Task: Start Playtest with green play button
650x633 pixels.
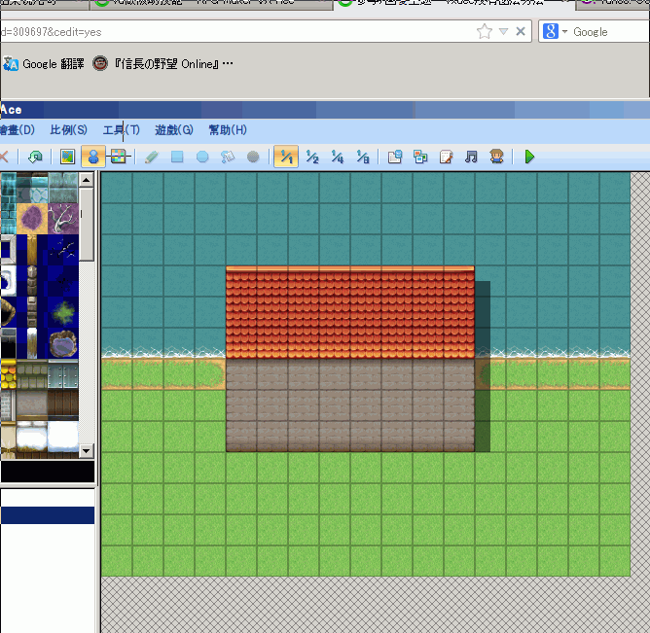Action: coord(529,157)
